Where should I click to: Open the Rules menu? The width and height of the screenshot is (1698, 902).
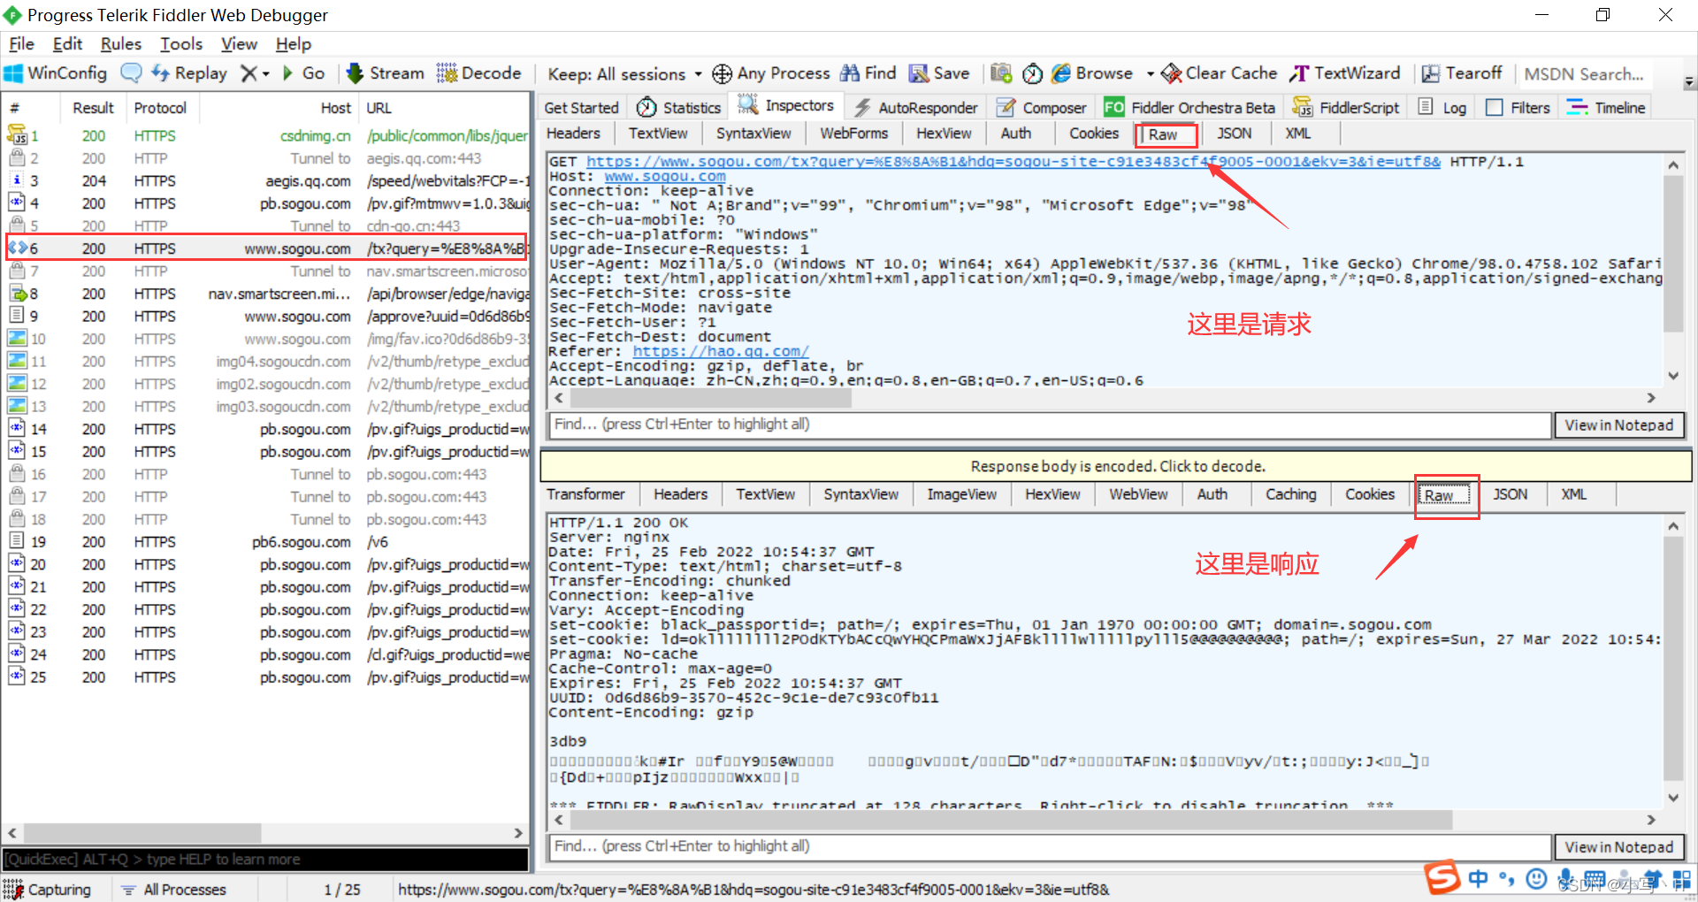click(120, 43)
